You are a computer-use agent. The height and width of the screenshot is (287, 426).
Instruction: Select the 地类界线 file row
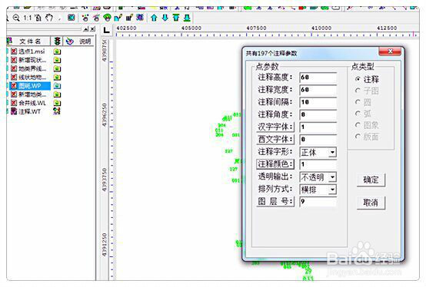click(28, 68)
